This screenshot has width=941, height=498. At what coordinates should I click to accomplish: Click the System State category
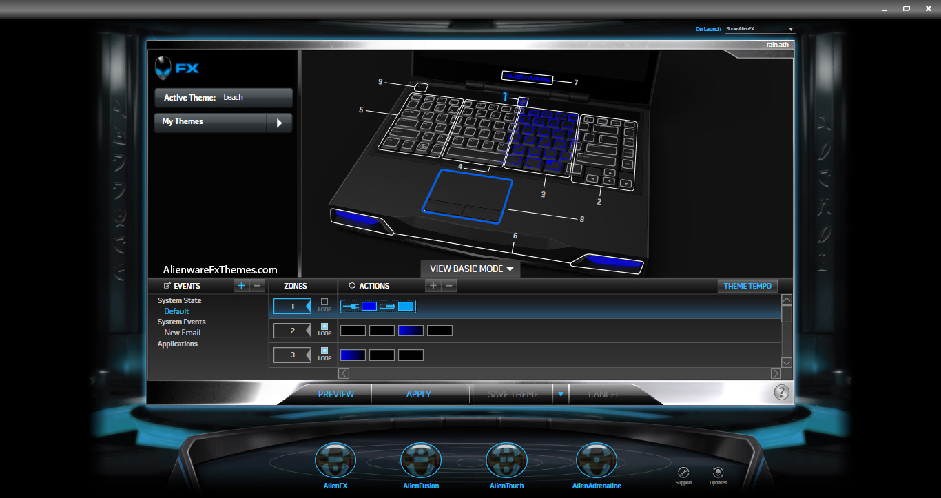coord(179,300)
